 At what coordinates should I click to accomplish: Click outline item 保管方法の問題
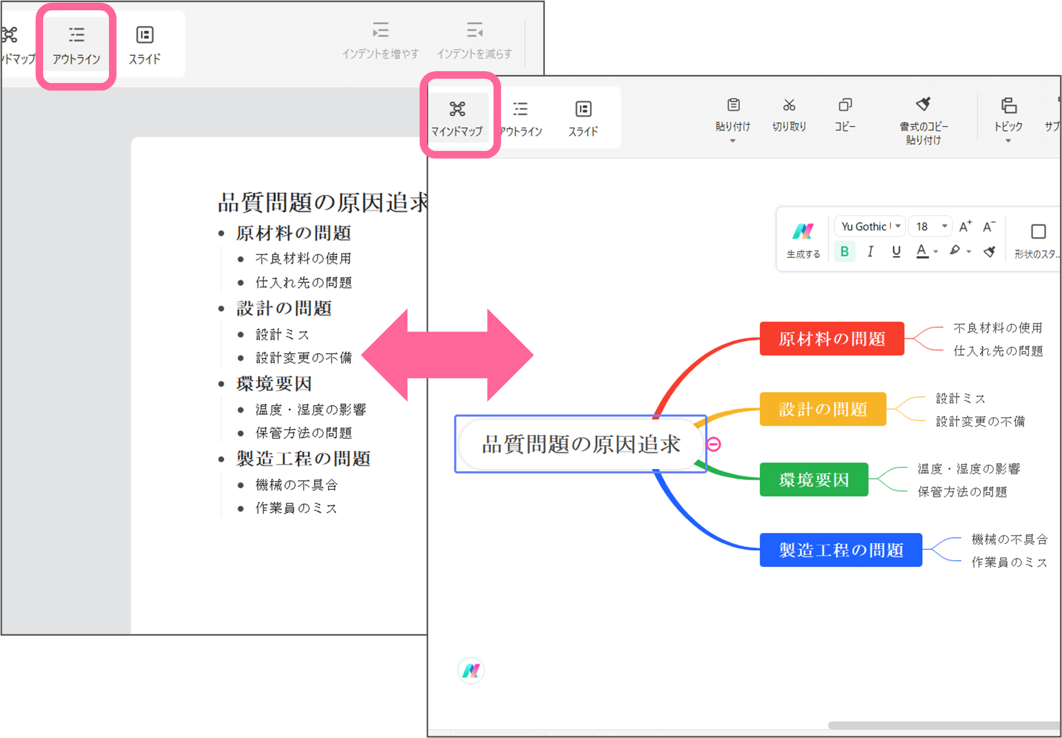click(x=303, y=433)
